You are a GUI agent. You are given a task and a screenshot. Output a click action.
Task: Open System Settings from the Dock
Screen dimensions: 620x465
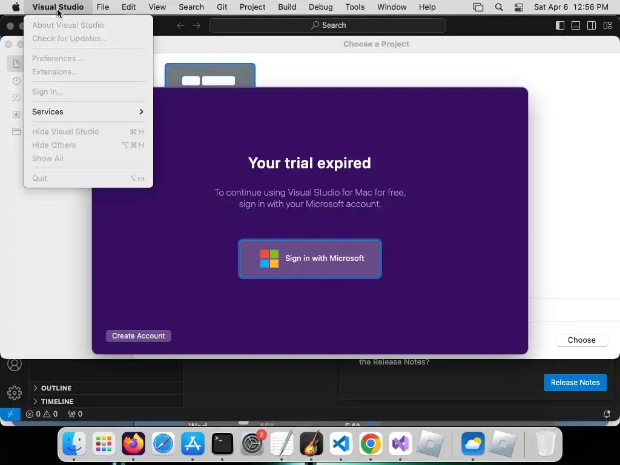[252, 443]
